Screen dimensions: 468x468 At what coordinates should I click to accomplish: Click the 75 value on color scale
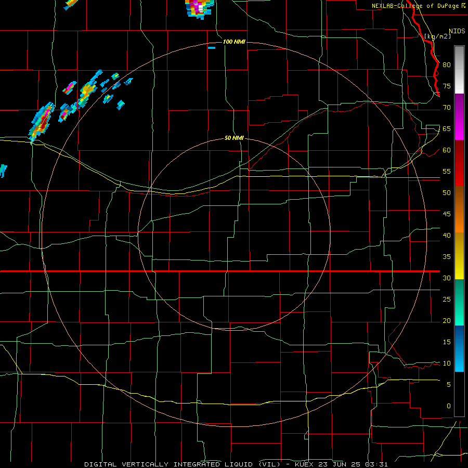coord(447,86)
